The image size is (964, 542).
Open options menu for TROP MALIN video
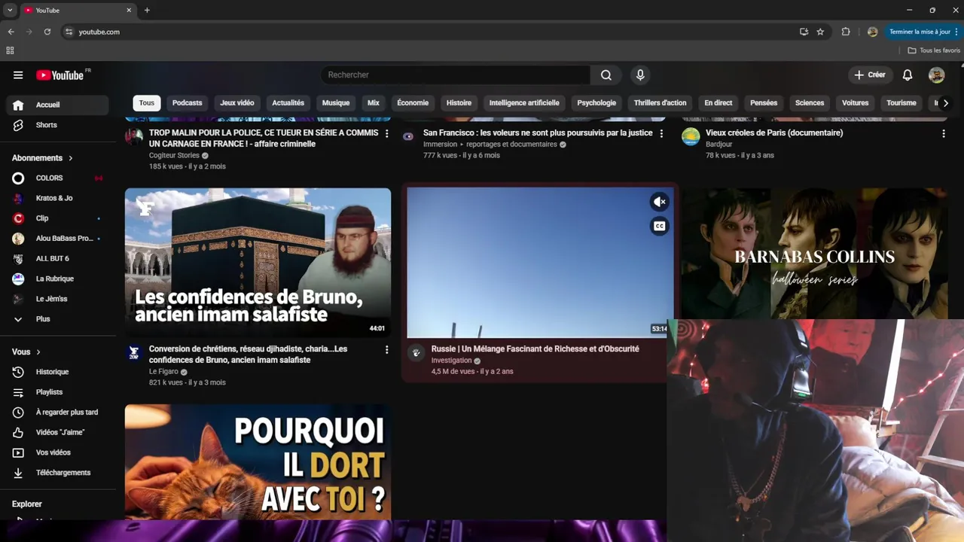[387, 133]
